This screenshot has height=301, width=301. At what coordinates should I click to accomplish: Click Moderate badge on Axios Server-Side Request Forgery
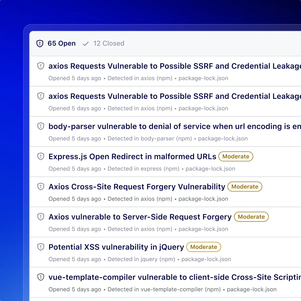[x=251, y=217]
